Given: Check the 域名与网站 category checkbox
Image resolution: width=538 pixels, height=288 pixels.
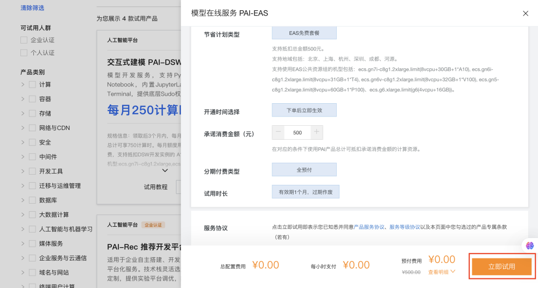Looking at the screenshot, I should [x=32, y=272].
